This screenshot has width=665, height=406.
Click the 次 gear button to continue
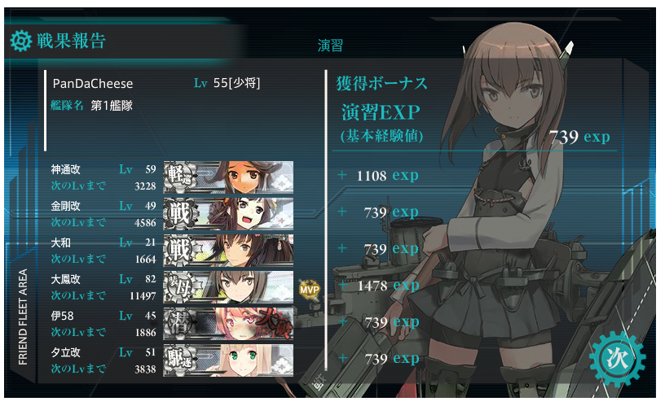tap(618, 359)
